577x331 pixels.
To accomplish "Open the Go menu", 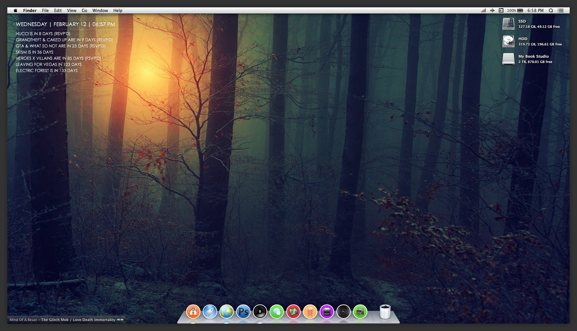I will coord(84,11).
